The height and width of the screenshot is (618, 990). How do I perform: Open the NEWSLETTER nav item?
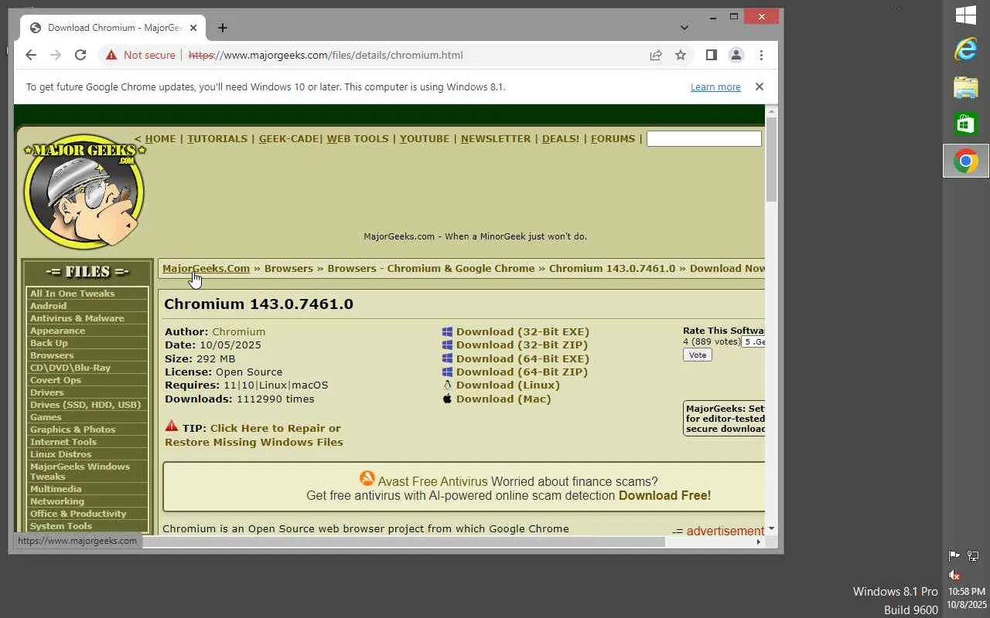(x=496, y=139)
